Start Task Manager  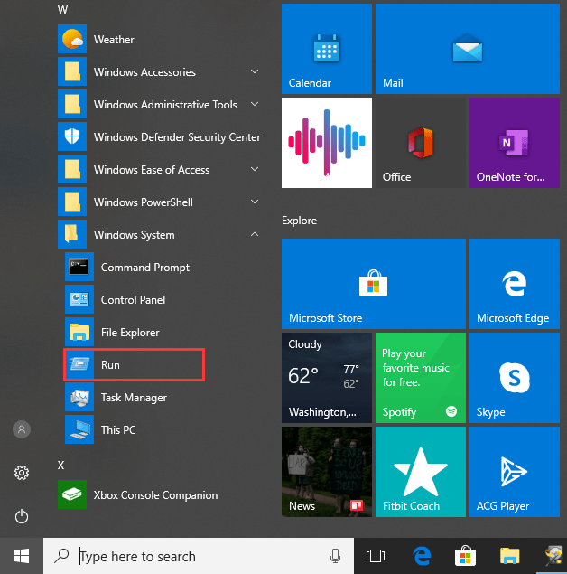tap(163, 398)
